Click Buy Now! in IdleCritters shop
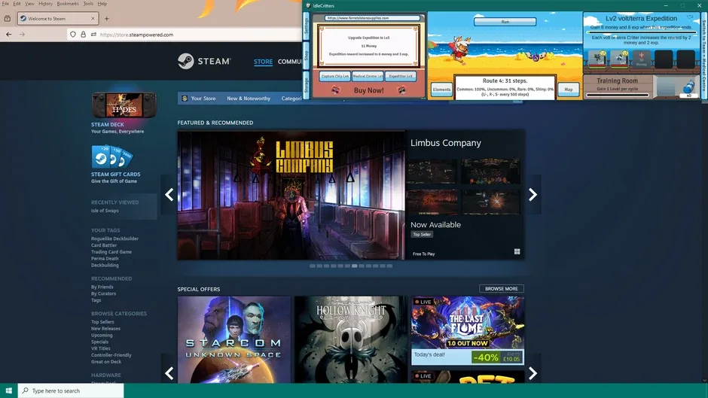 pos(368,90)
